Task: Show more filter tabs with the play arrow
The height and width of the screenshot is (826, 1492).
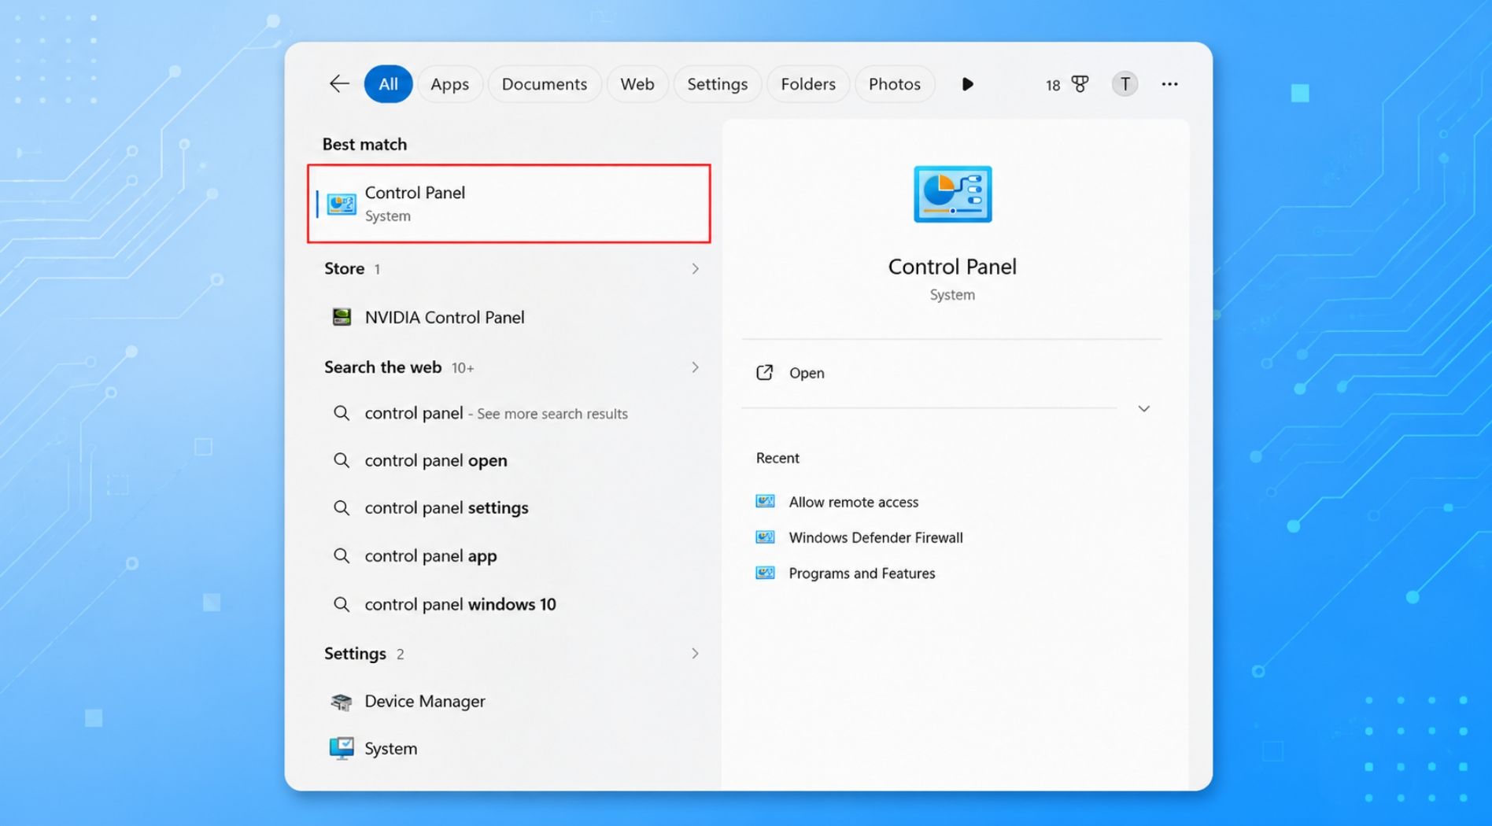Action: pyautogui.click(x=967, y=84)
